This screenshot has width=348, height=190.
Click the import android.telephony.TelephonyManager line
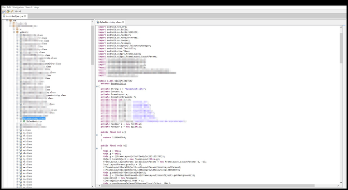pos(125,46)
